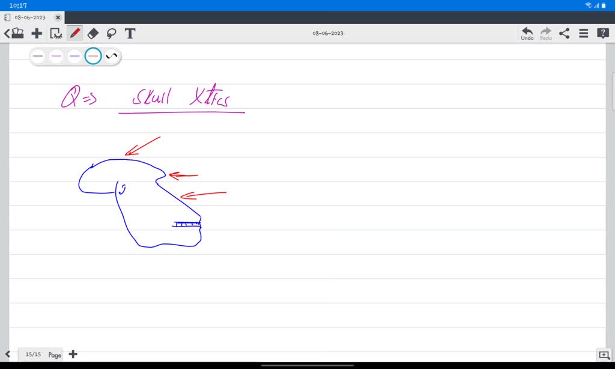Add a new page at bottom

click(x=73, y=354)
